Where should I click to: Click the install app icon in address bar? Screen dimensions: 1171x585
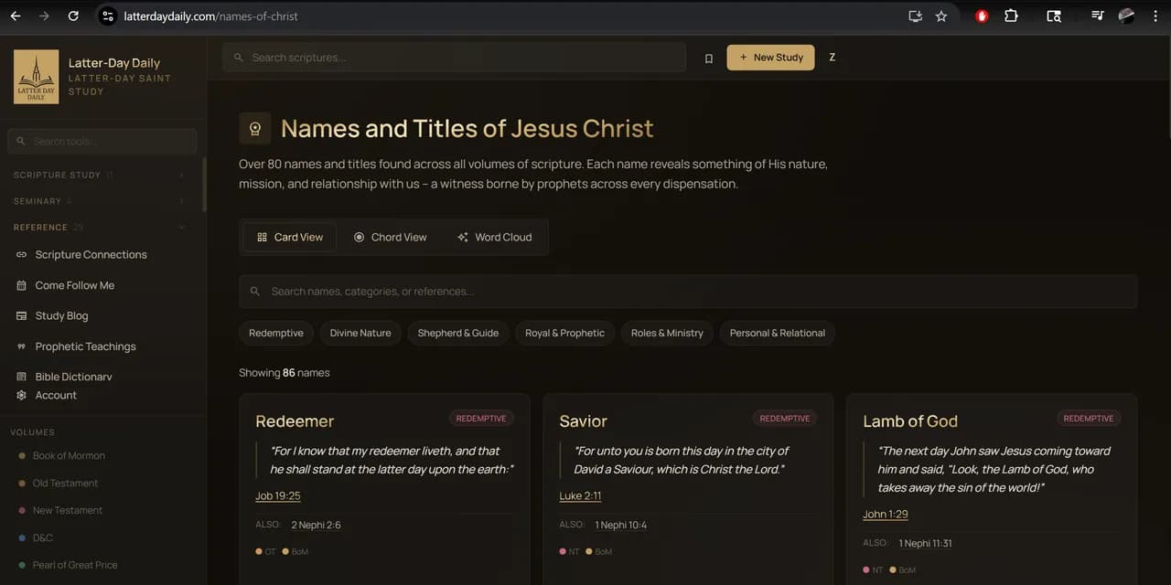coord(915,16)
